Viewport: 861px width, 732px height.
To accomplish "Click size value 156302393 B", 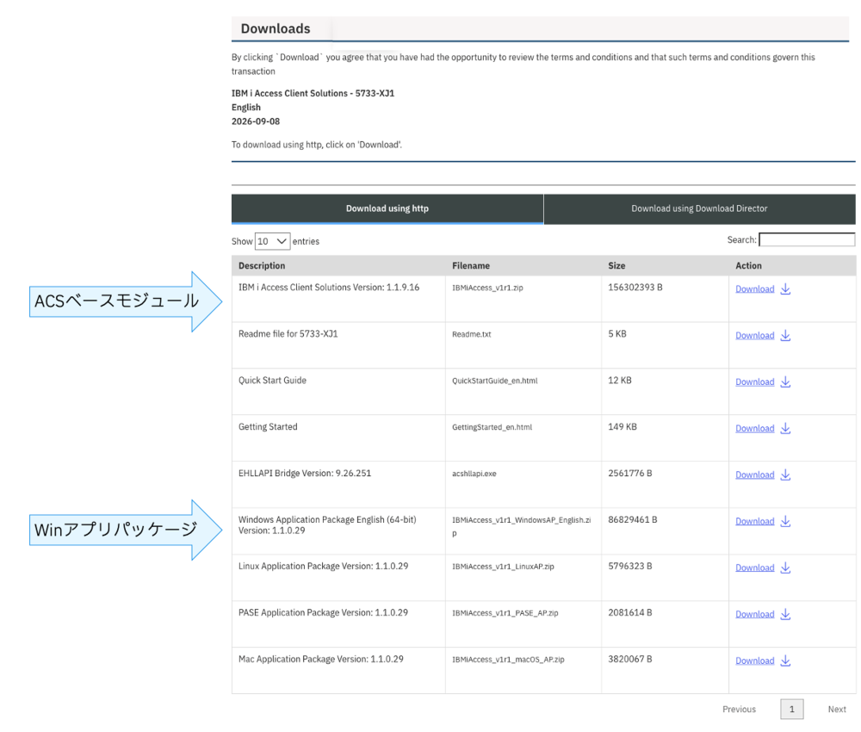I will [x=635, y=287].
